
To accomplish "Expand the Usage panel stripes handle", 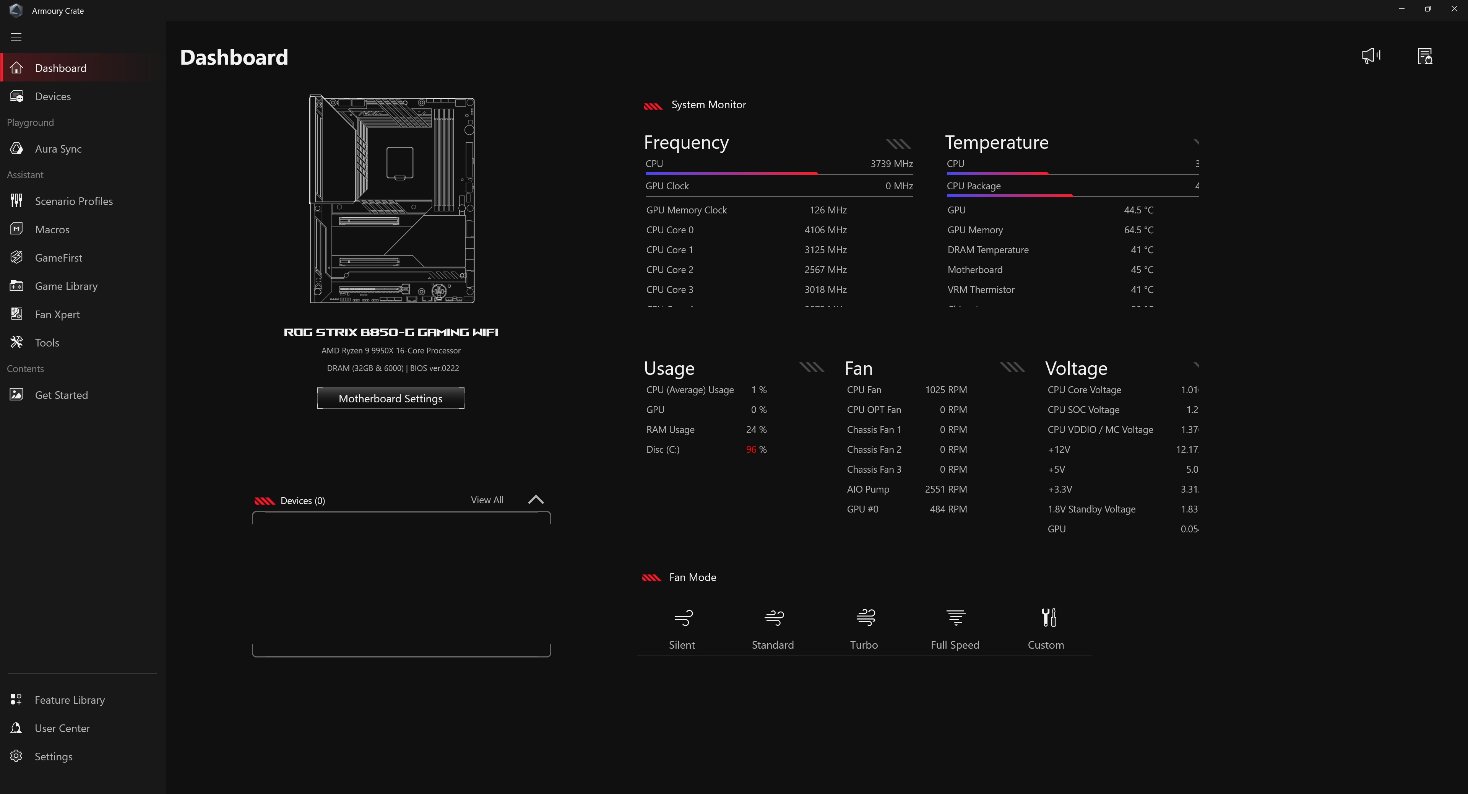I will tap(812, 367).
